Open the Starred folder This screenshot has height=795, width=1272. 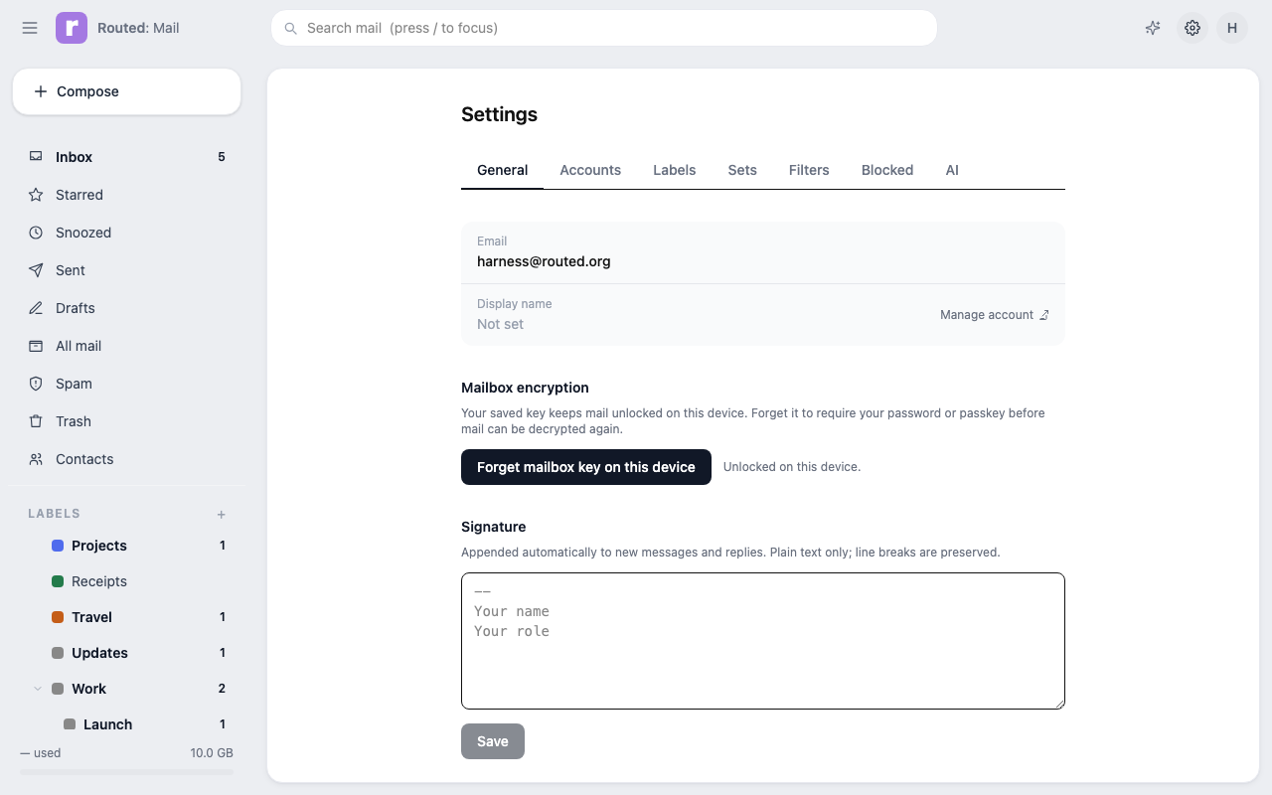click(x=126, y=195)
